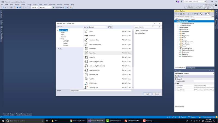Click Windows Start button
This screenshot has width=218, height=123.
point(3,121)
